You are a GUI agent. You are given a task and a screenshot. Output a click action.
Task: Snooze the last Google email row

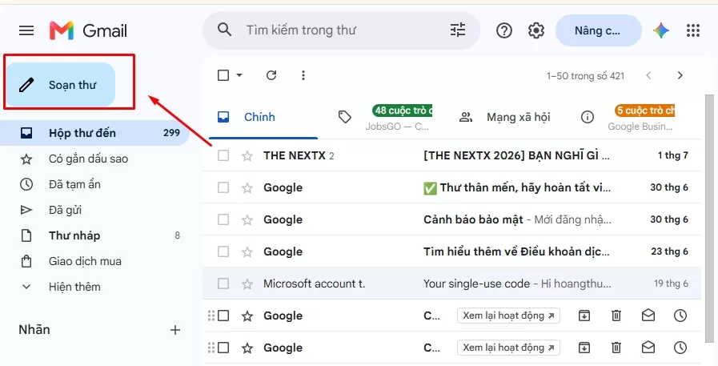[680, 348]
